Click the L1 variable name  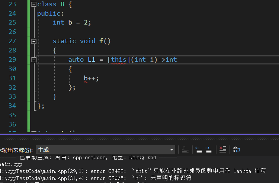92,60
